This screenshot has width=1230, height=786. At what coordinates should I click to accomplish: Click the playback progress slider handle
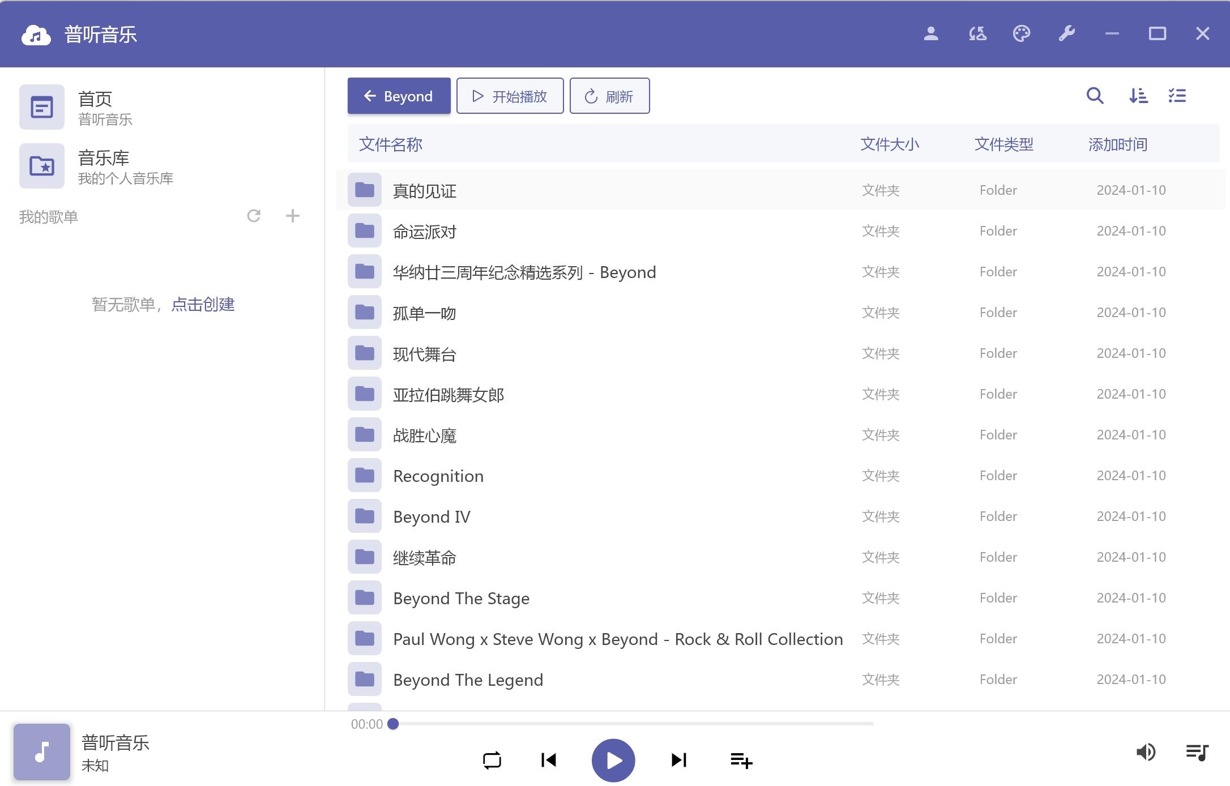(x=394, y=724)
